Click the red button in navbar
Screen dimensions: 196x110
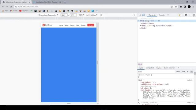tap(91, 25)
